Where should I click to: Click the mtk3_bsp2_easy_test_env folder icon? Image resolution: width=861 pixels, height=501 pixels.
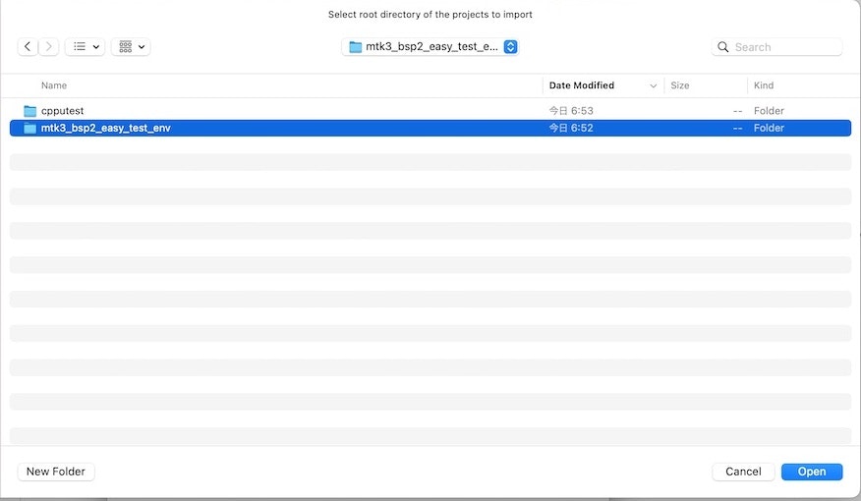pos(30,128)
